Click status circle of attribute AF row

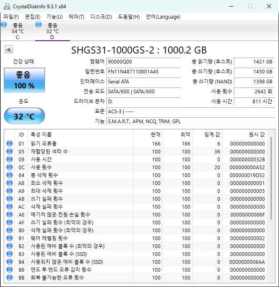pos(10,222)
